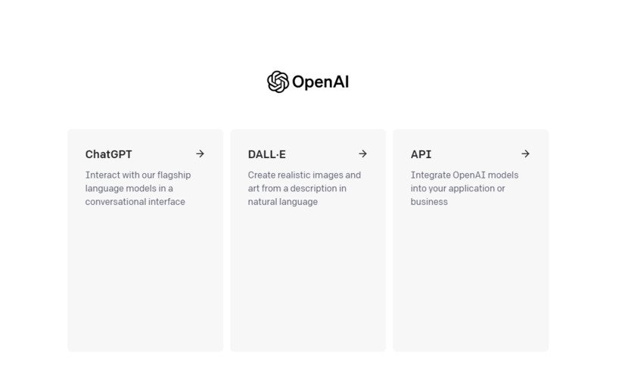Click 'art from a description in' line
628x378 pixels.
(x=297, y=188)
